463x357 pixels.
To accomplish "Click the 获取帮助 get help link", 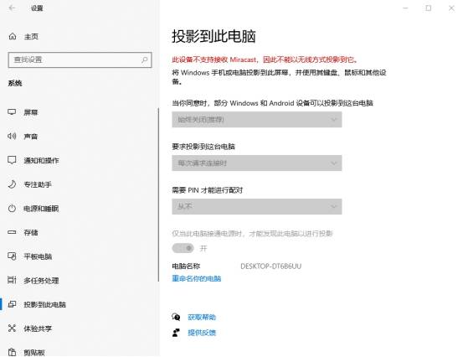I will click(x=202, y=318).
